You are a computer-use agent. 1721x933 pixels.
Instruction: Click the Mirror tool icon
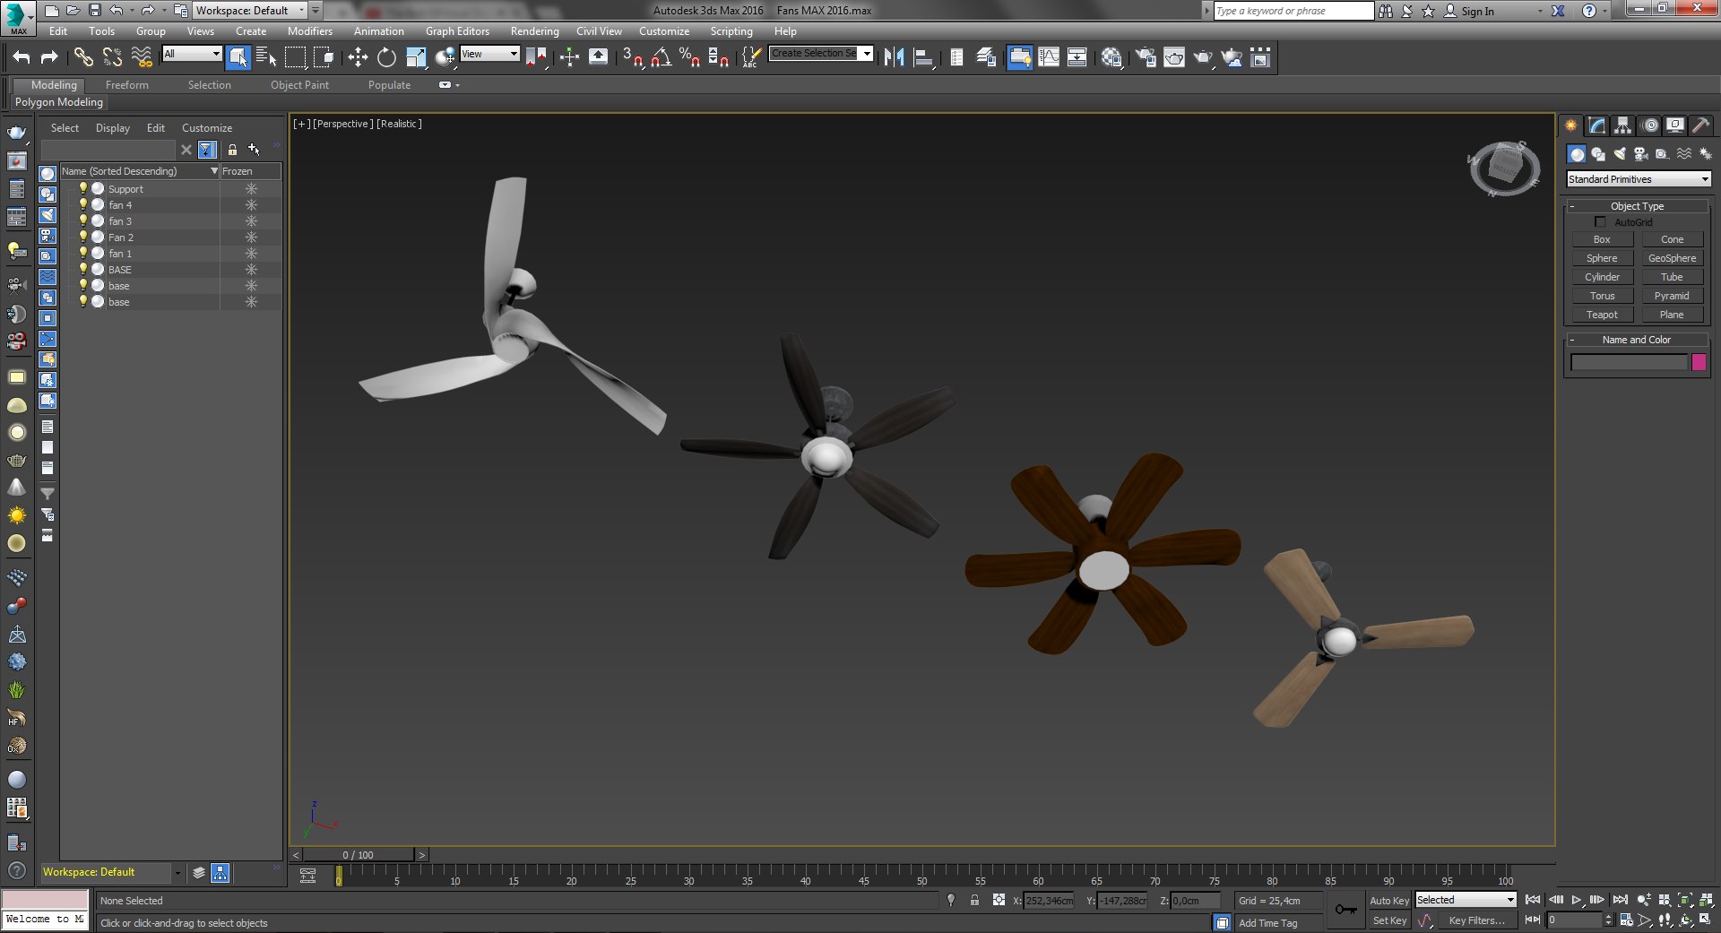tap(894, 58)
